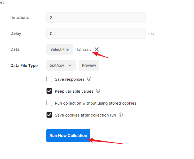Open info icon for Save cookies option
Image resolution: width=194 pixels, height=159 pixels.
(121, 115)
